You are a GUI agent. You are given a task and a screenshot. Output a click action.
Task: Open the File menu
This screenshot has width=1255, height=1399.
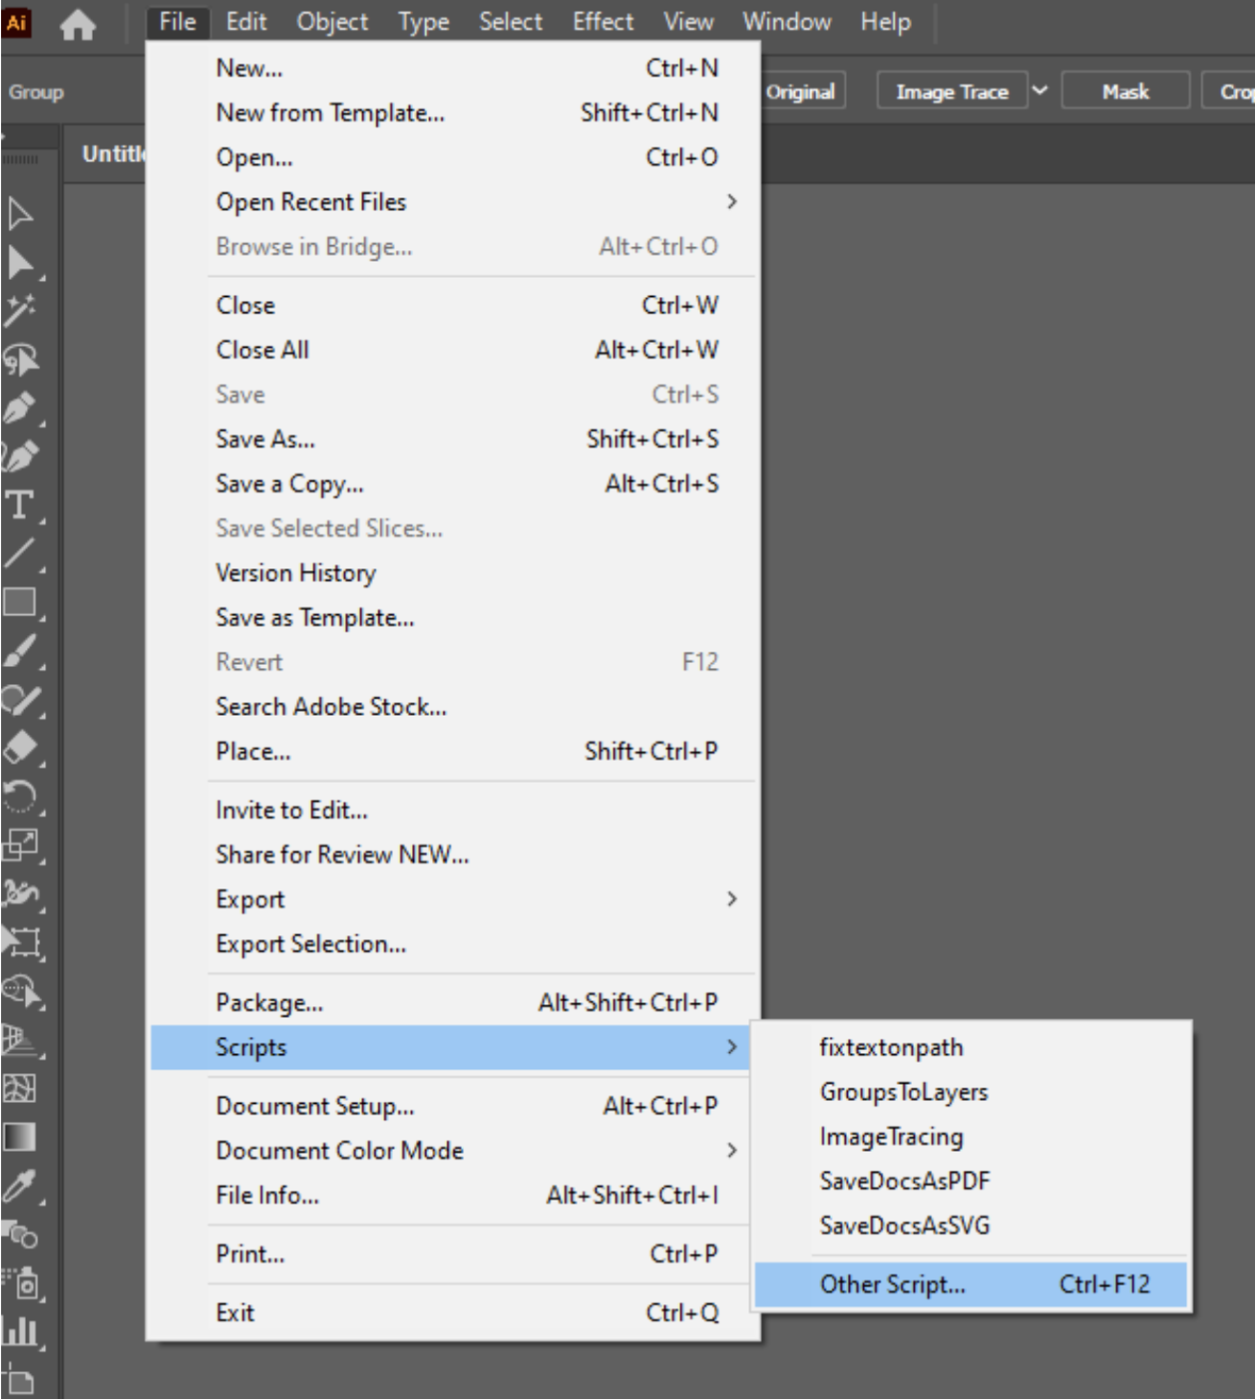[x=177, y=21]
